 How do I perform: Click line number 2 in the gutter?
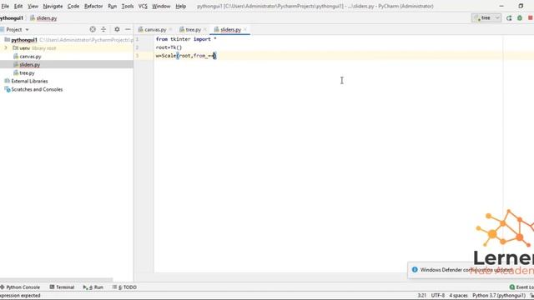click(x=137, y=47)
